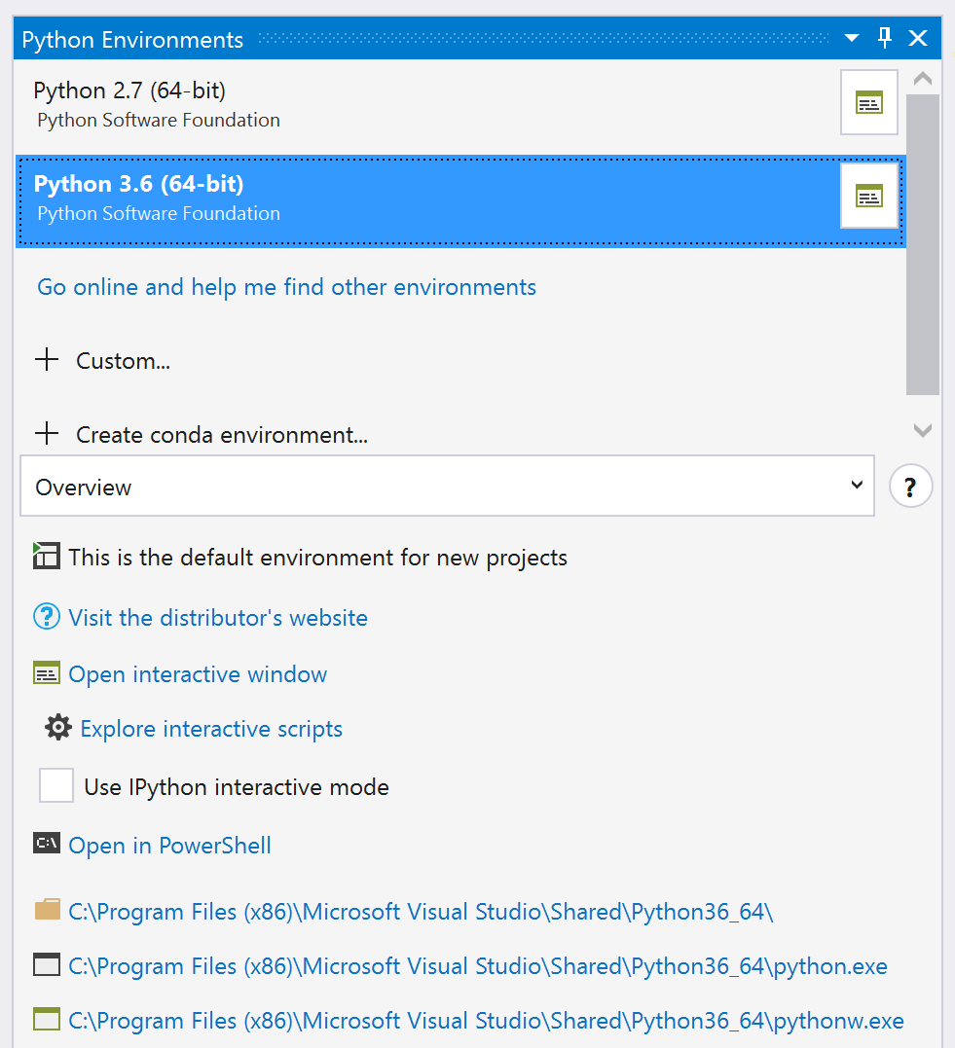The image size is (955, 1048).
Task: Visit the distributor's website
Action: (216, 617)
